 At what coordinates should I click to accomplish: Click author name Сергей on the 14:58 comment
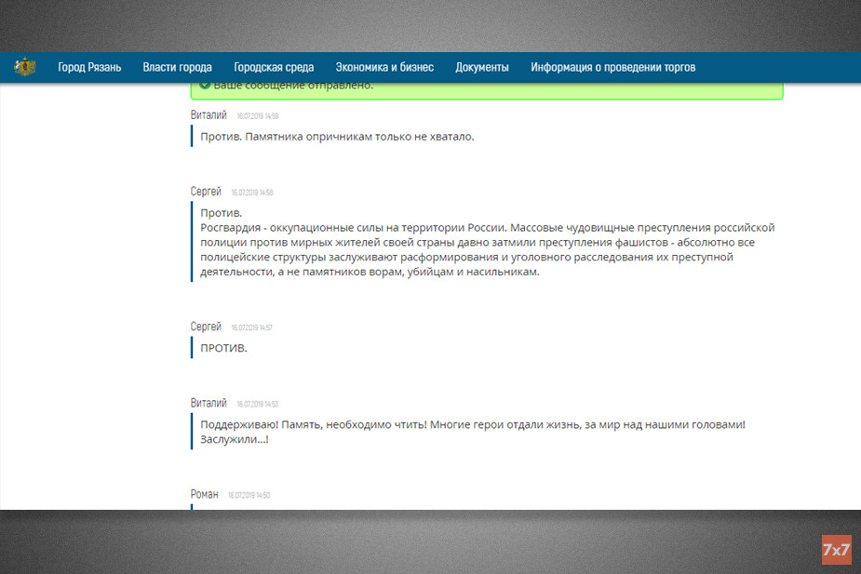coord(206,192)
